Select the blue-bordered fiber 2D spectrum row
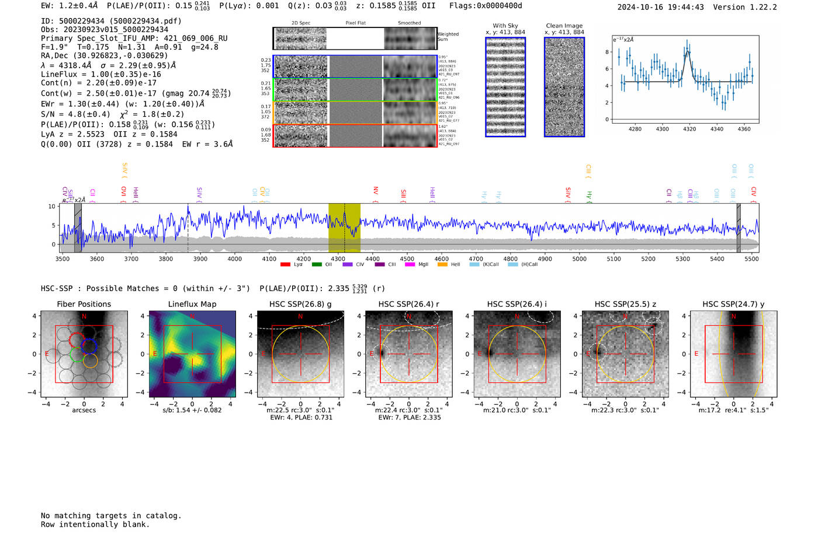 click(355, 67)
